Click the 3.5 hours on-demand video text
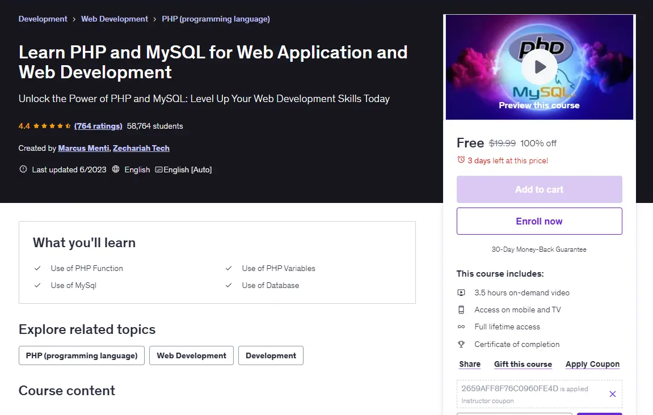The image size is (653, 415). [x=522, y=293]
